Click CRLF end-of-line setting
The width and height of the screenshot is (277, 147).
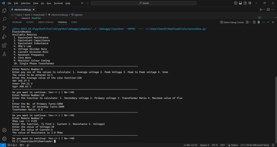pos(223,145)
